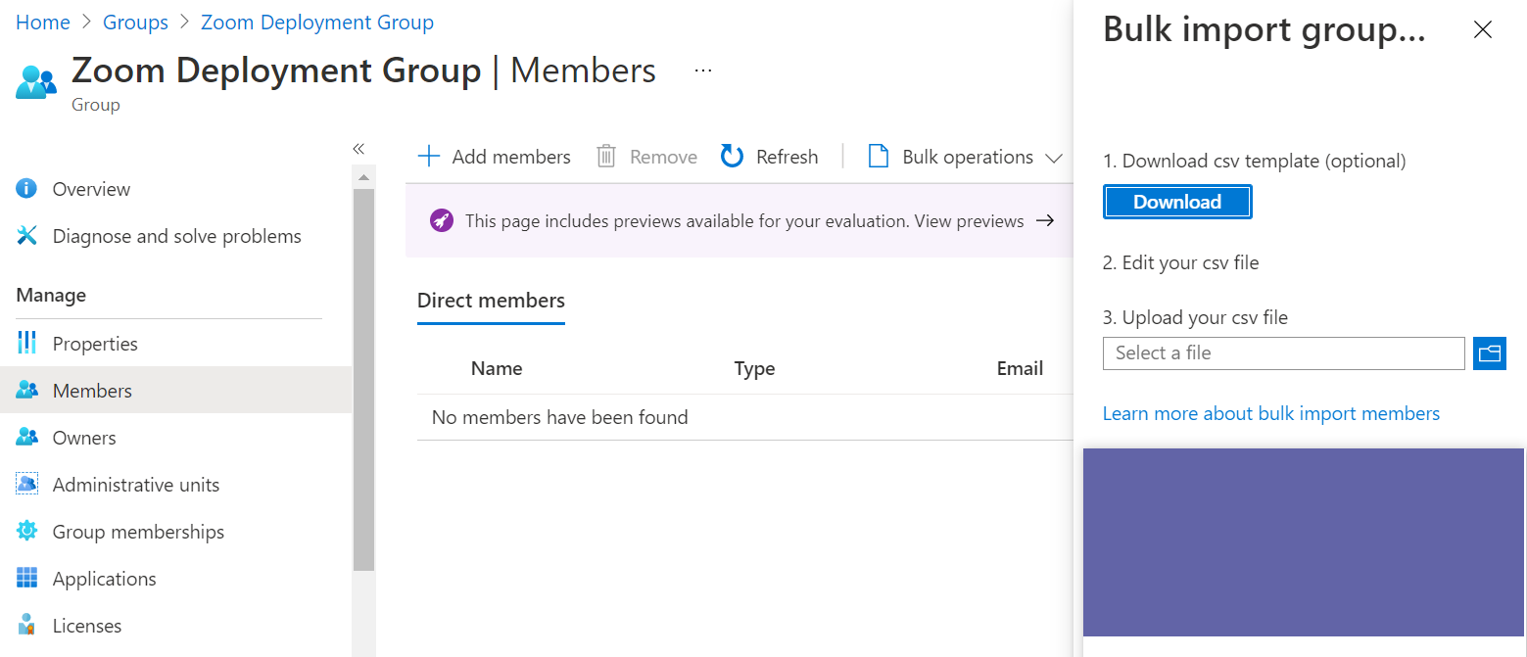Click the Applications grid icon
1527x657 pixels.
[x=26, y=579]
